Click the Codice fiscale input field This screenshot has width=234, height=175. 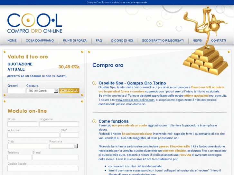pos(43,169)
